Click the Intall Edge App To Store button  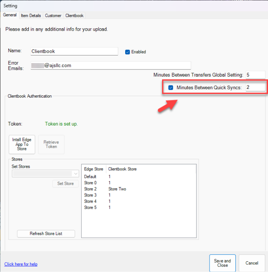pyautogui.click(x=22, y=144)
